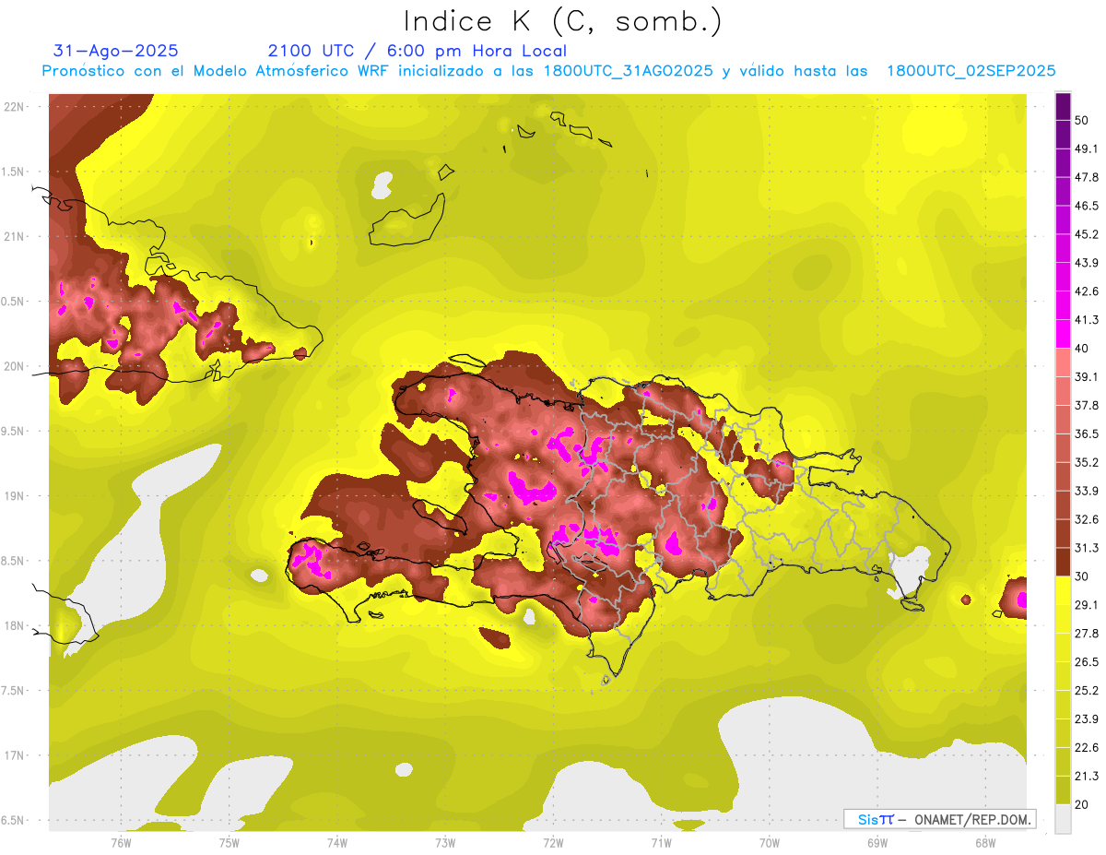Image resolution: width=1106 pixels, height=855 pixels.
Task: Click the colorbar value 49.1
Action: click(1086, 148)
